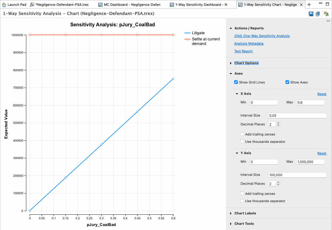Screen dimensions: 332x230
Task: Open a new tab with the plus icon
Action: pyautogui.click(x=309, y=5)
